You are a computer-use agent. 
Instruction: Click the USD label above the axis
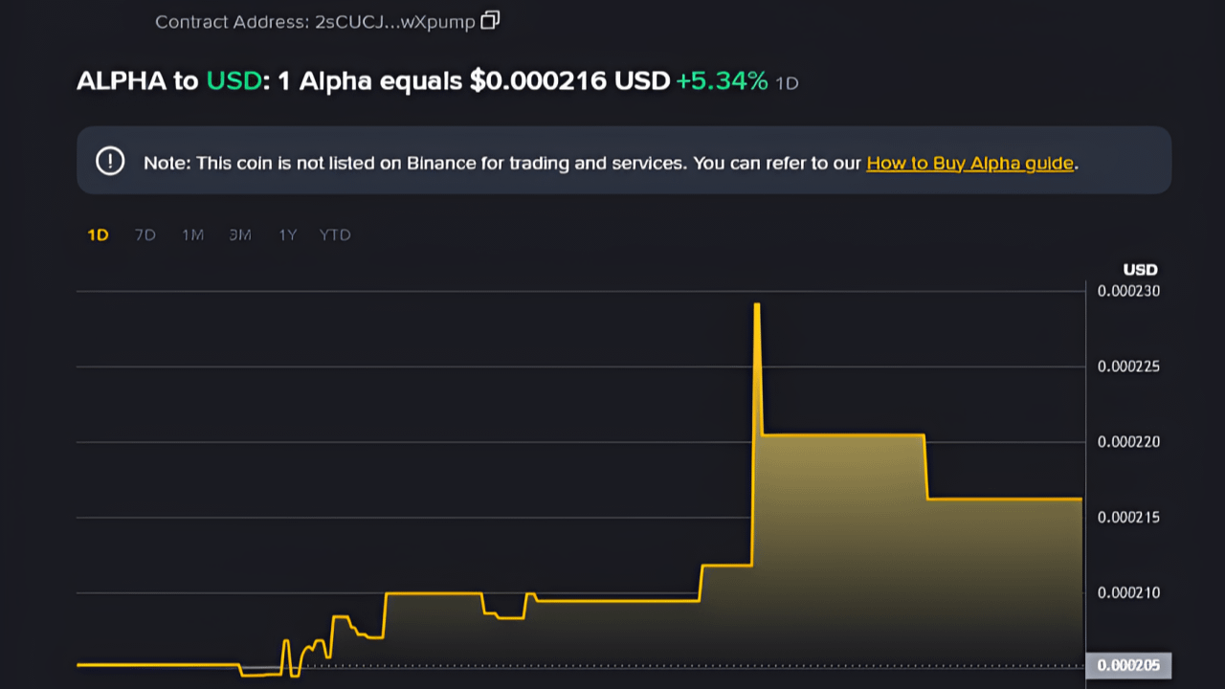pyautogui.click(x=1140, y=270)
